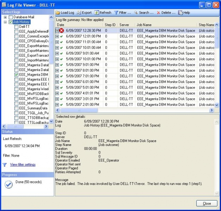Viewport: 221px width, 211px height.
Task: Expand the 6/09/2007 11:01:00 AM row
Action: [x=57, y=42]
